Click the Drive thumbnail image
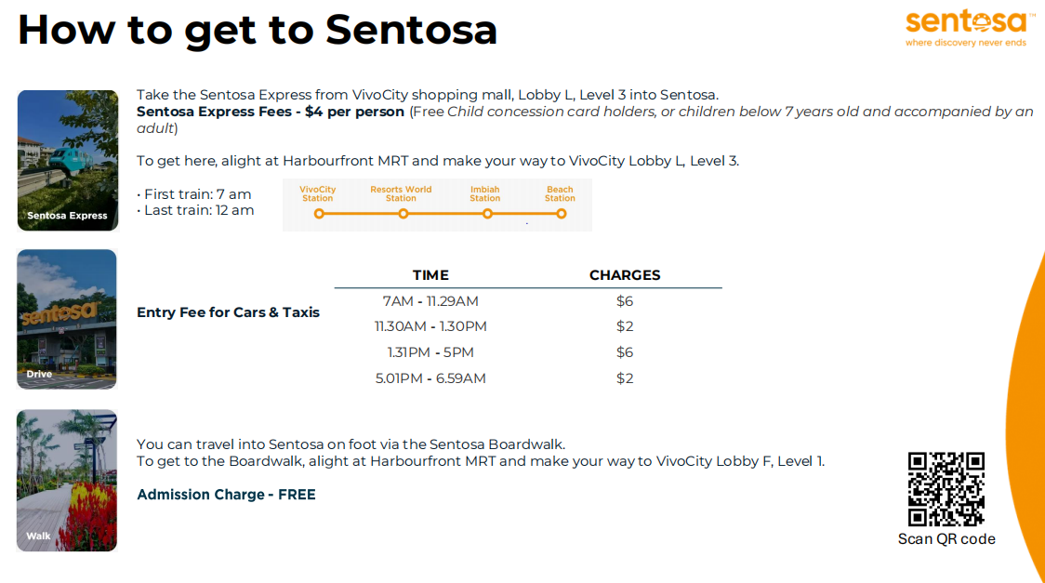The height and width of the screenshot is (583, 1045). [x=67, y=319]
